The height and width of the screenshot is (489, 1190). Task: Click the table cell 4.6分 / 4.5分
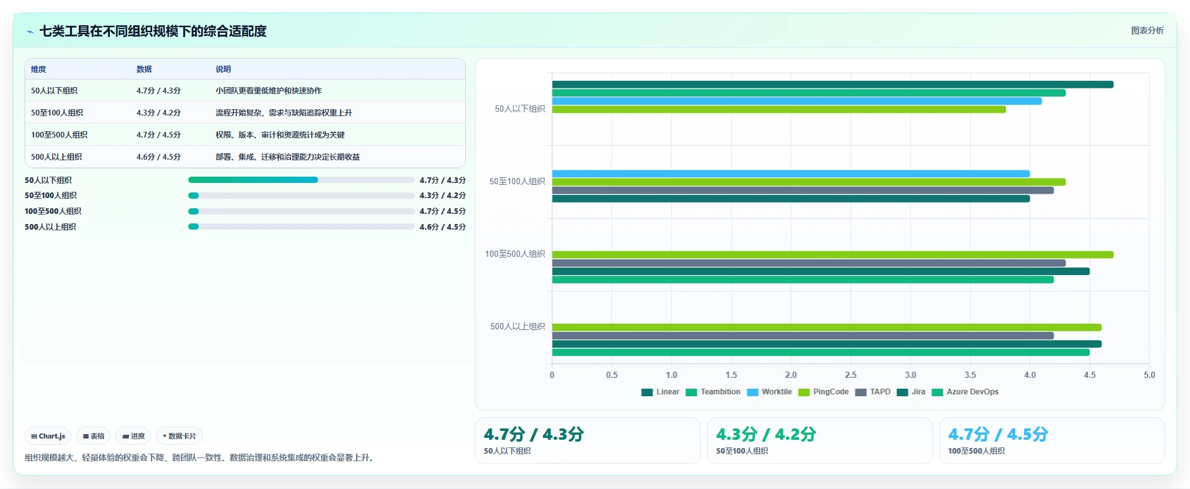click(158, 157)
